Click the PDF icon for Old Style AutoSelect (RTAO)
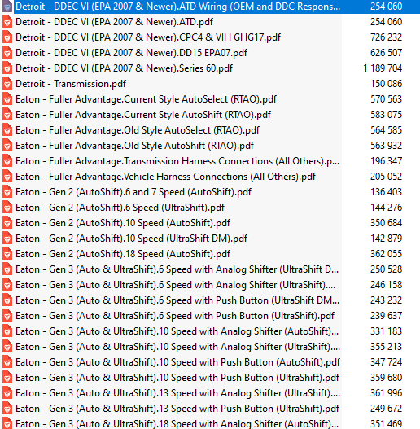The width and height of the screenshot is (420, 429). point(7,130)
